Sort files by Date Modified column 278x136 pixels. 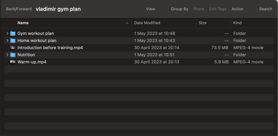click(x=147, y=23)
